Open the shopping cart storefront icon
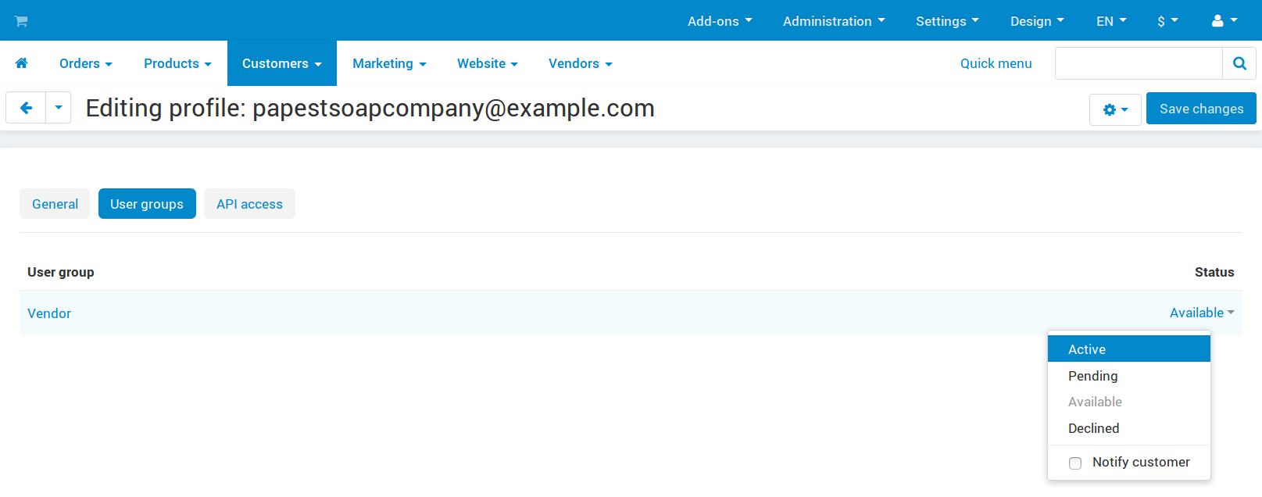 (x=21, y=21)
